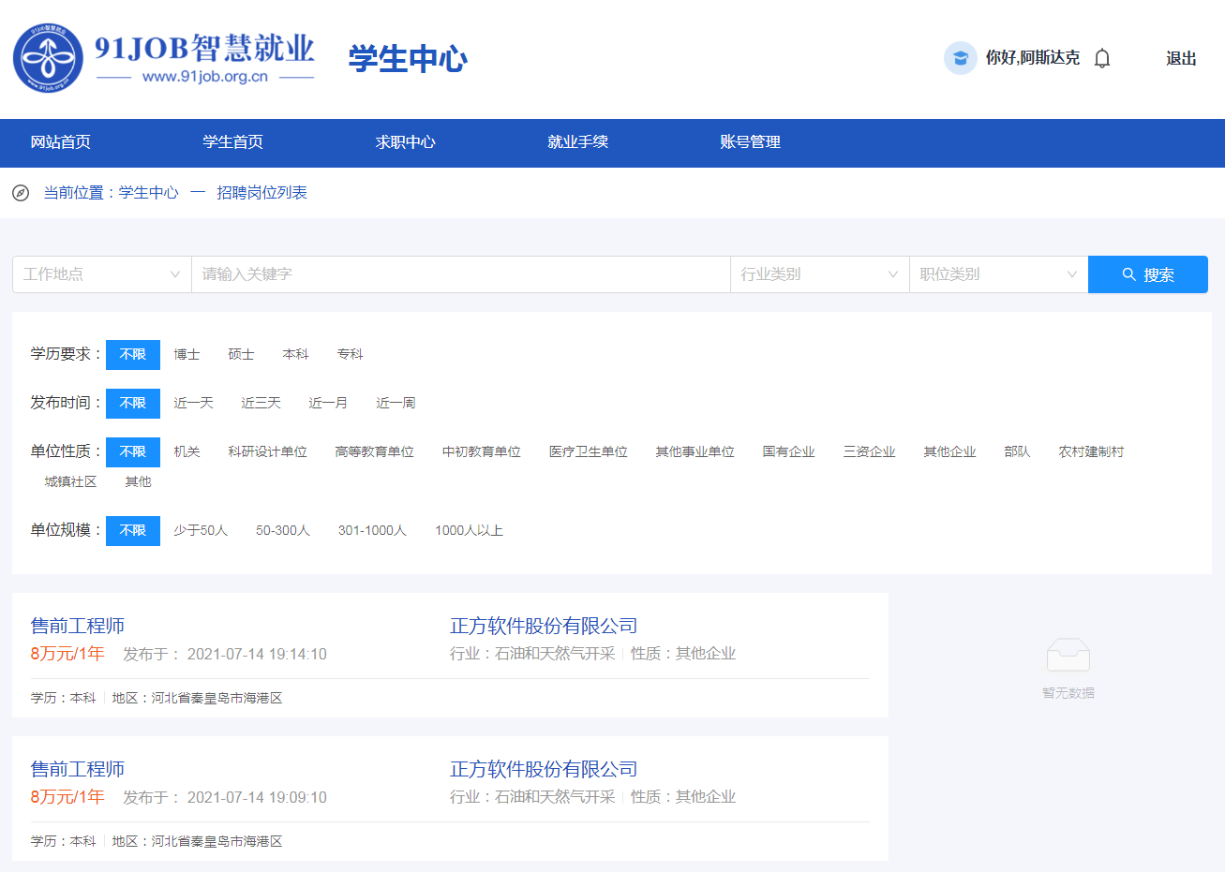The height and width of the screenshot is (872, 1225).
Task: Click 退出 to log out
Action: coord(1181,58)
